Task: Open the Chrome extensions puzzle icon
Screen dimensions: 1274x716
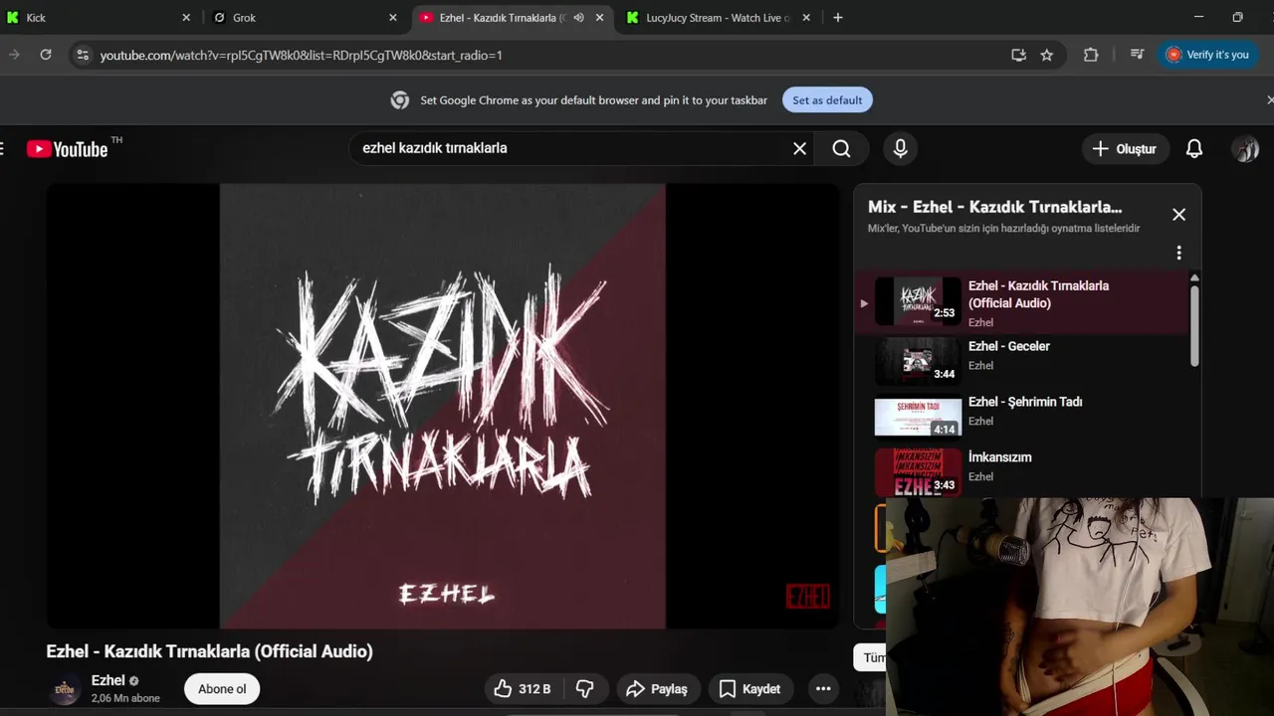Action: tap(1091, 55)
